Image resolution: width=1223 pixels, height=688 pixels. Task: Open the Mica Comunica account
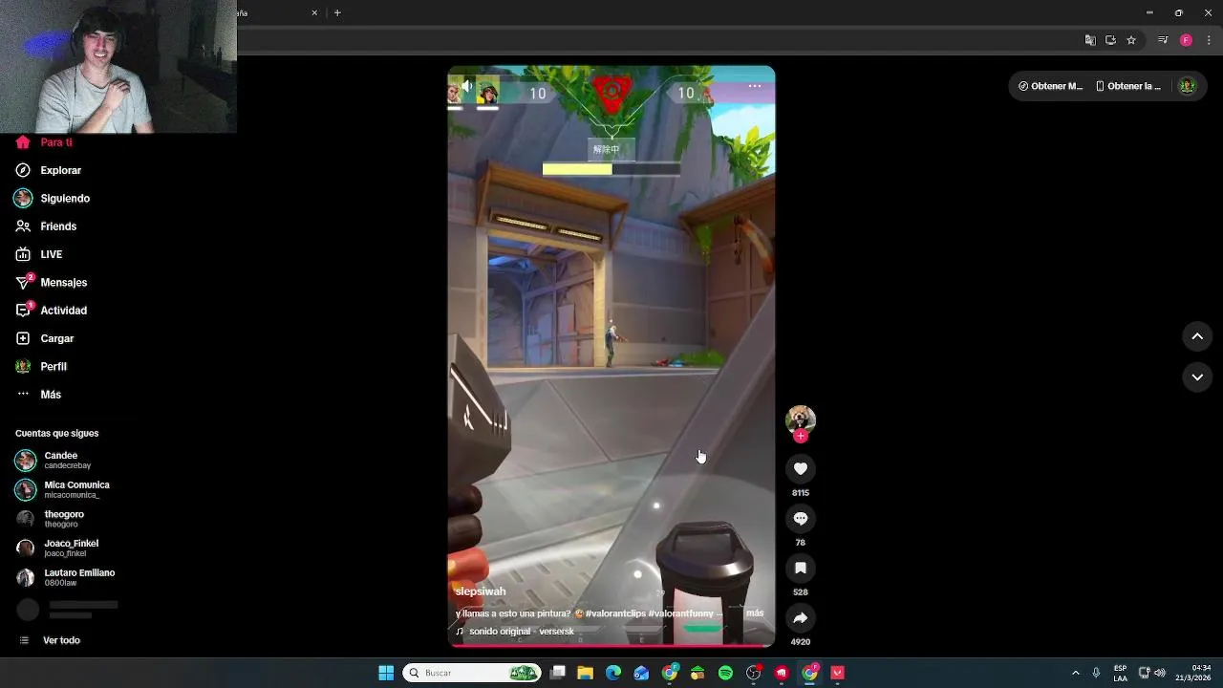pos(63,489)
